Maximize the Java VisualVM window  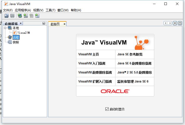coord(166,4)
